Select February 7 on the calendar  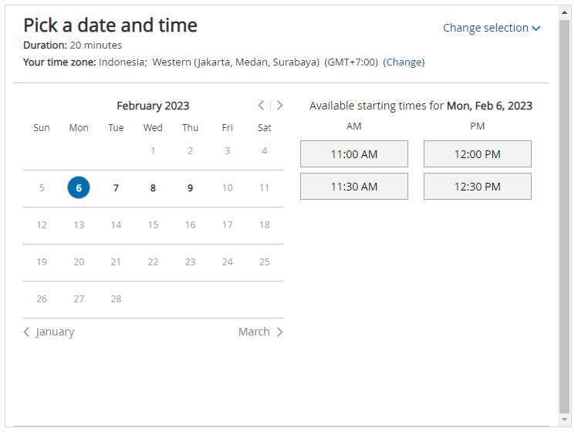(x=116, y=187)
